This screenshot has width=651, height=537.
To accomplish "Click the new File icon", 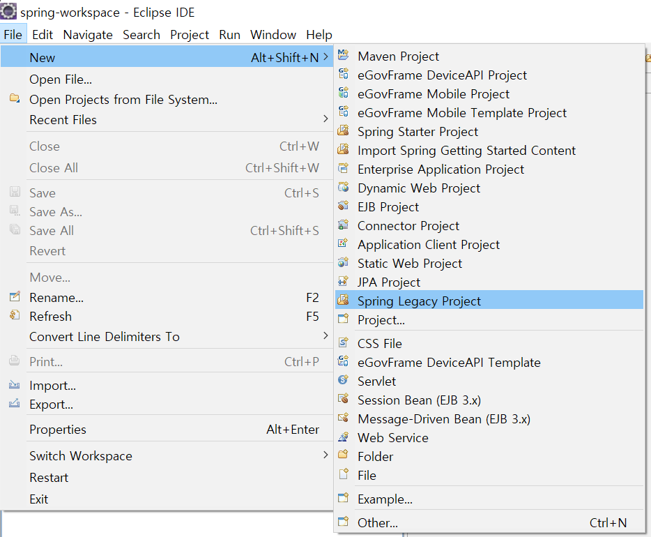I will (344, 474).
